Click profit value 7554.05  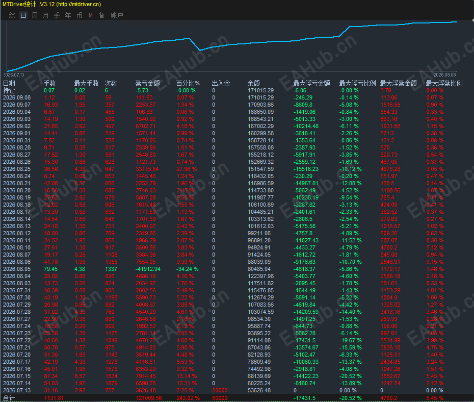(x=146, y=262)
